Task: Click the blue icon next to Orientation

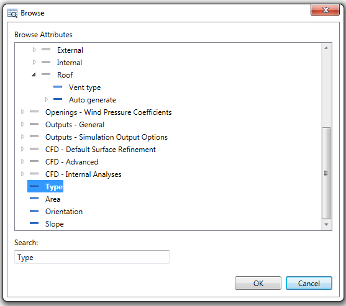Action: pos(34,211)
